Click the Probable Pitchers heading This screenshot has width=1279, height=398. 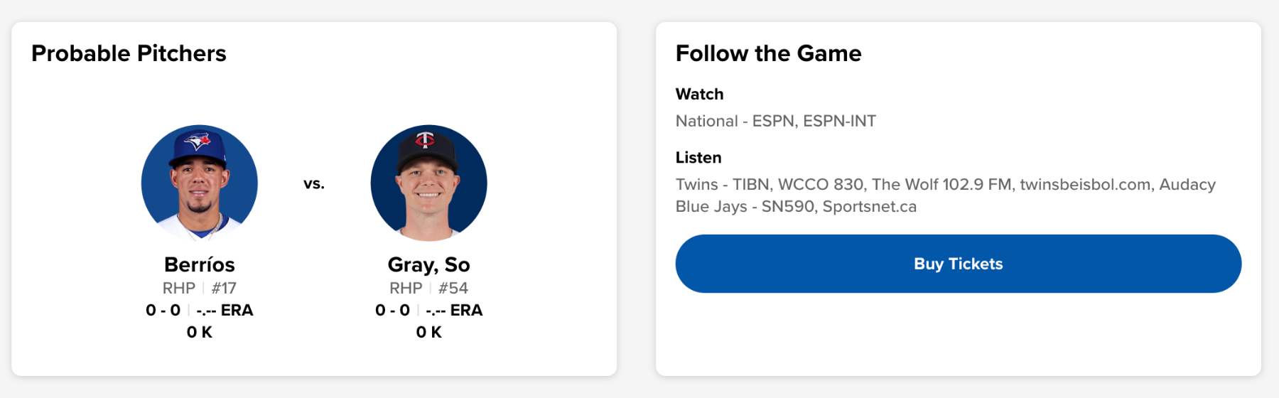click(129, 53)
